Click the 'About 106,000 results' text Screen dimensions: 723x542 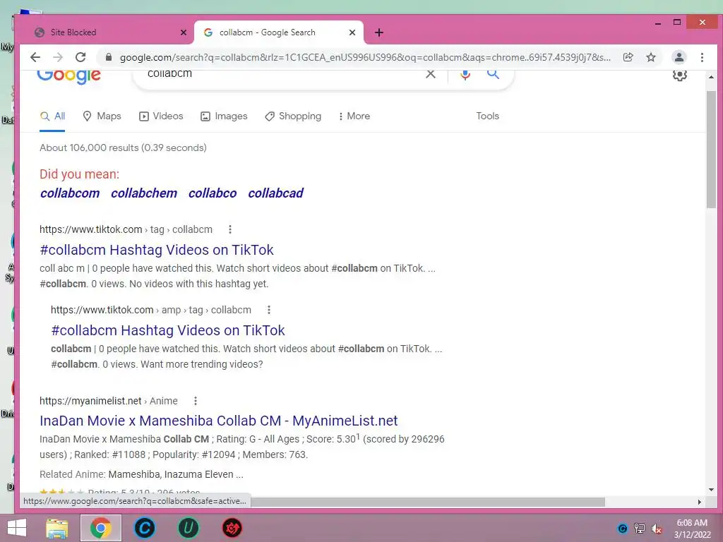[123, 147]
